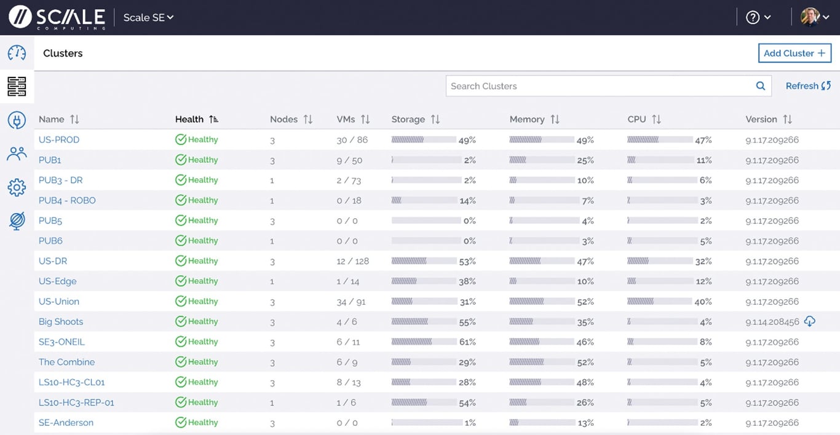The image size is (840, 435).
Task: Sort by VMs column arrows
Action: click(x=365, y=119)
